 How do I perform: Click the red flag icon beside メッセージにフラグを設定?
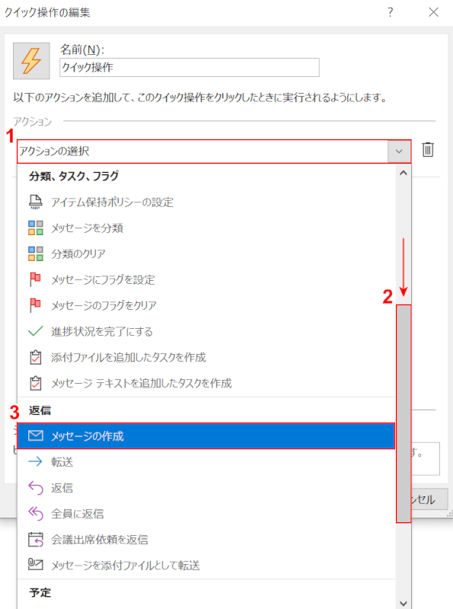pos(35,279)
